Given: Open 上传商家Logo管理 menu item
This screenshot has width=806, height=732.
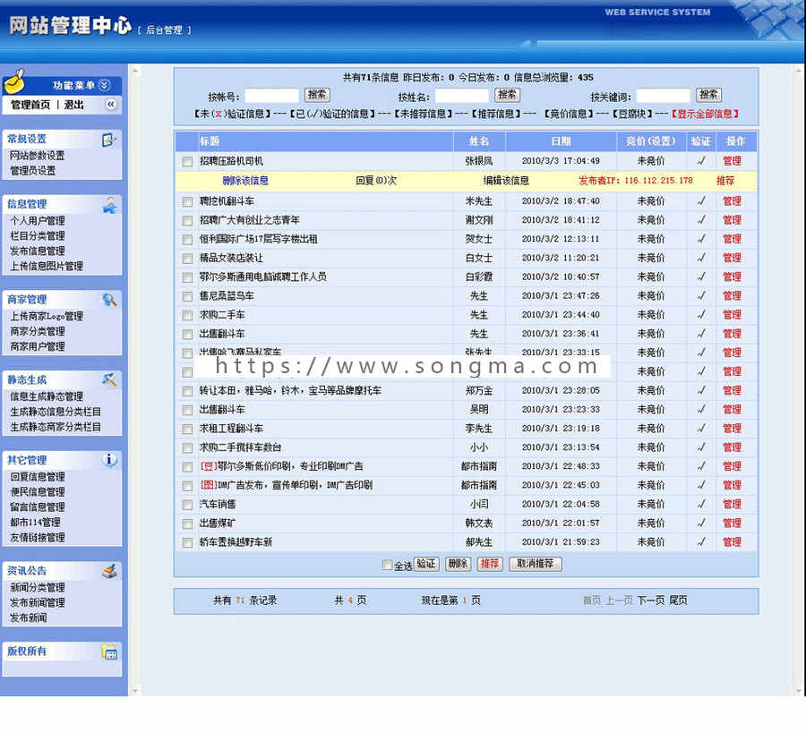Looking at the screenshot, I should 47,317.
